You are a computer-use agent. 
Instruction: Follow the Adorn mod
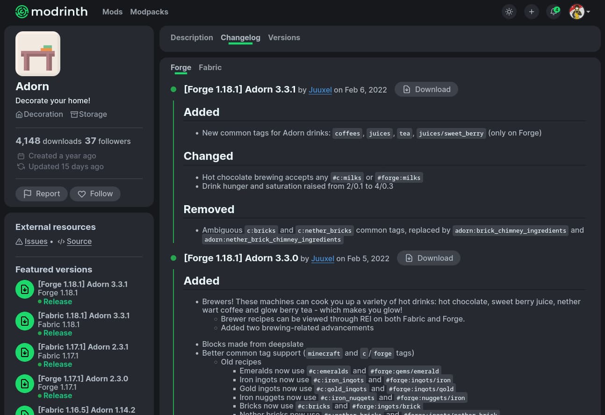click(95, 193)
